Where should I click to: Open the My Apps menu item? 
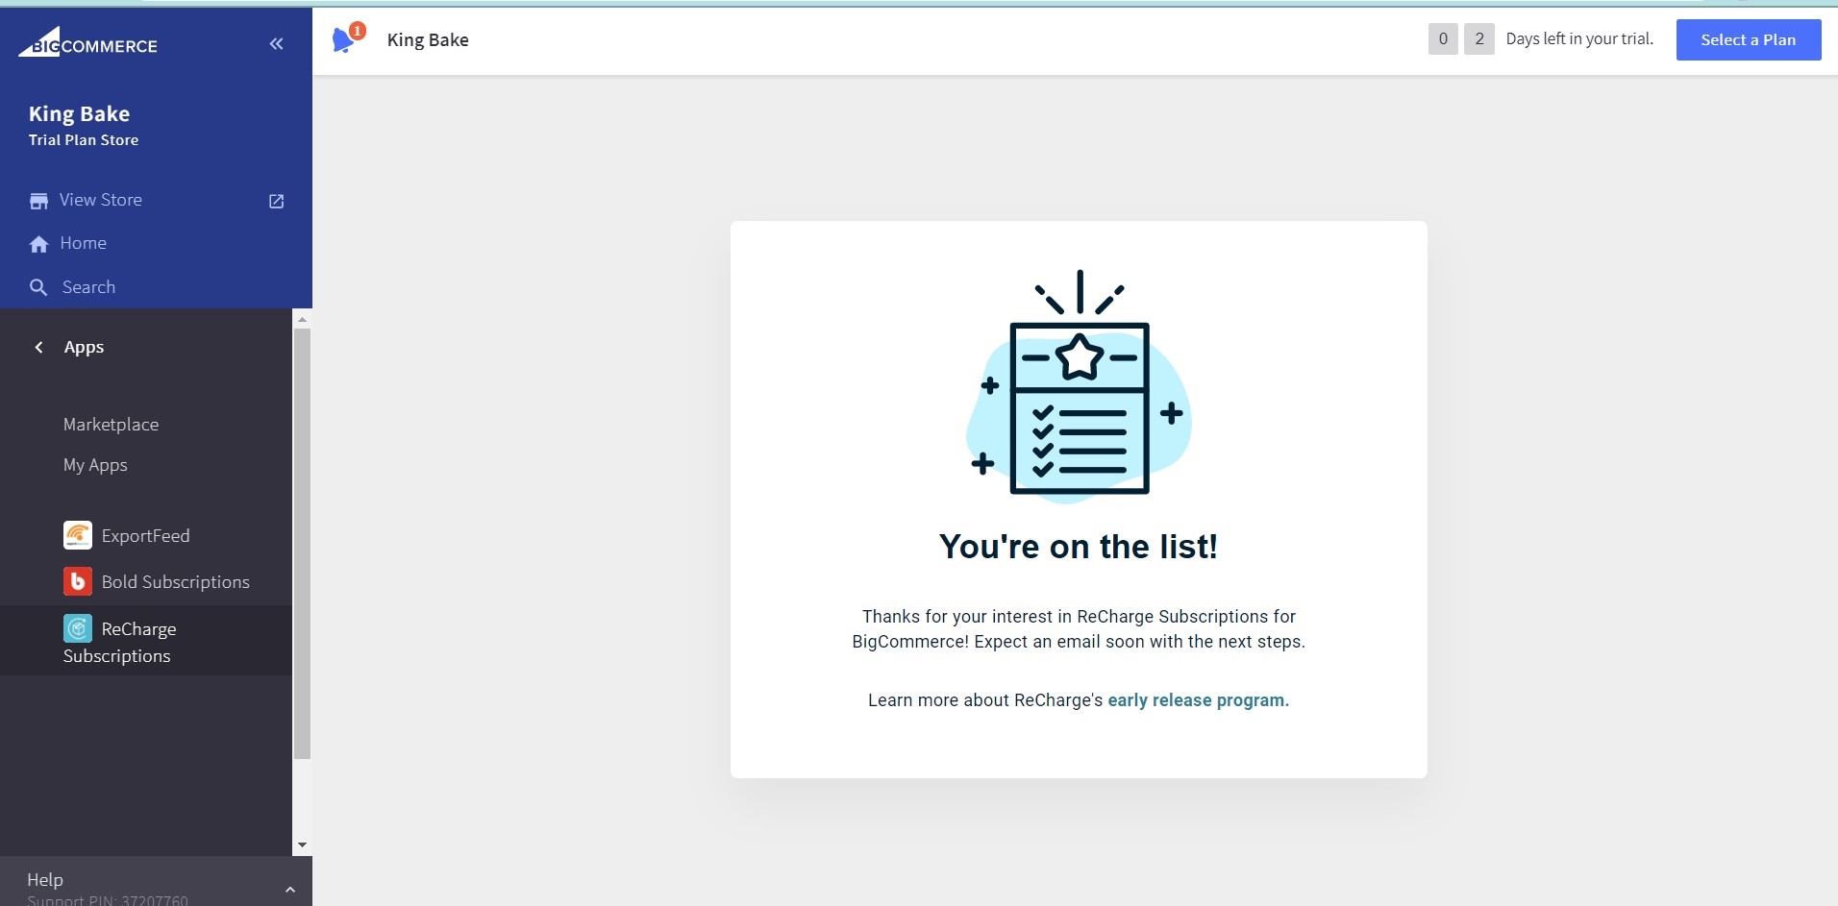pyautogui.click(x=95, y=465)
